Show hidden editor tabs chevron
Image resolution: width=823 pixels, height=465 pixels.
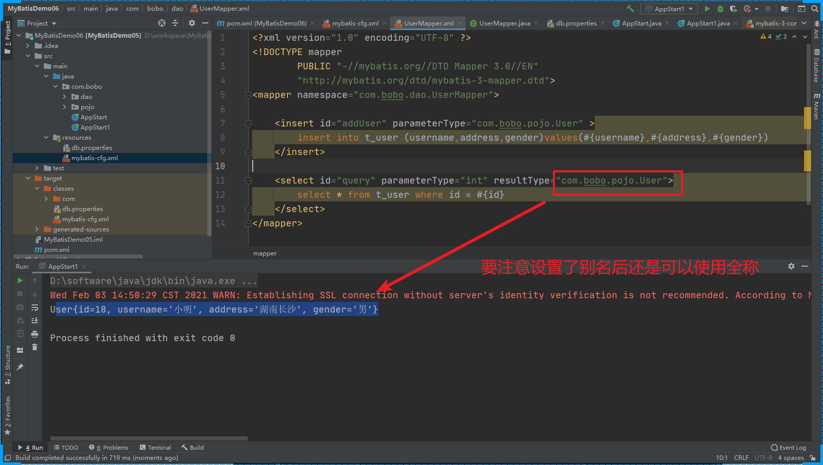point(804,23)
